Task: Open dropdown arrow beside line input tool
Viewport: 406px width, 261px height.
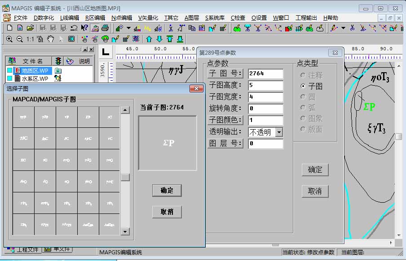Action: point(343,28)
